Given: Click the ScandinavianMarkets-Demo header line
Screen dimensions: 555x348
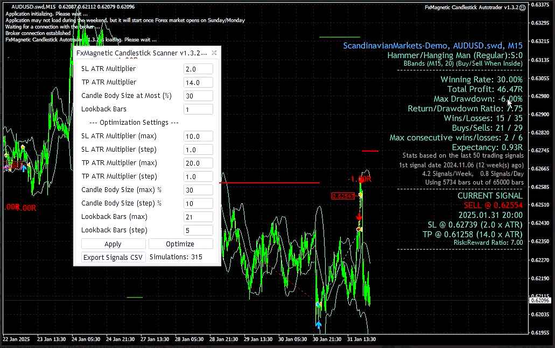Looking at the screenshot, I should click(x=433, y=46).
